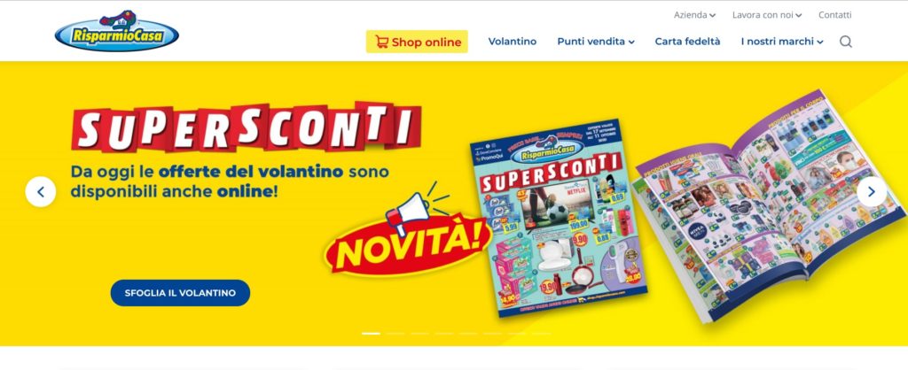Click the Contatti link
This screenshot has width=908, height=370.
834,15
